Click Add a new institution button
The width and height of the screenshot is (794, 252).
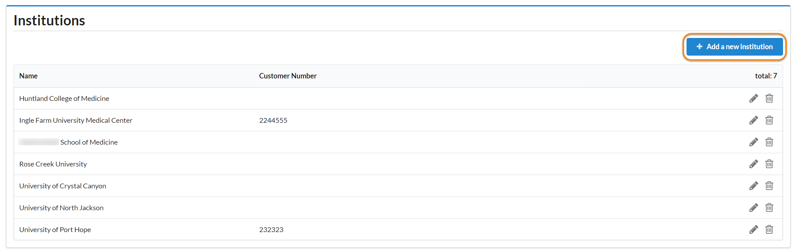coord(734,47)
